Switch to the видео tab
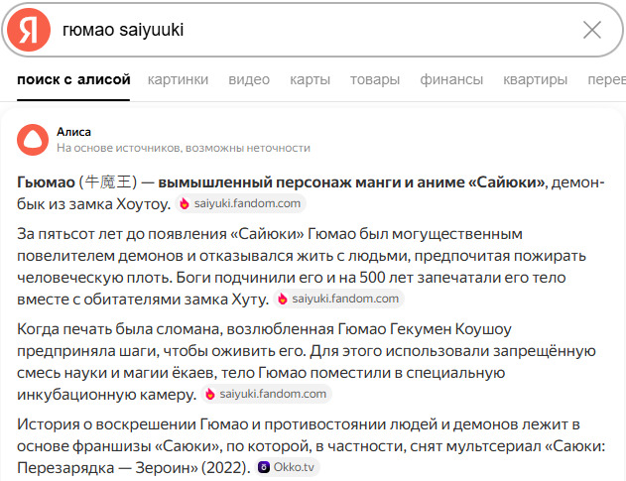Viewport: 626px width, 481px height. 249,80
